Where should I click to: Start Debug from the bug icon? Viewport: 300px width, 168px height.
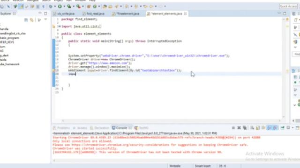point(51,7)
